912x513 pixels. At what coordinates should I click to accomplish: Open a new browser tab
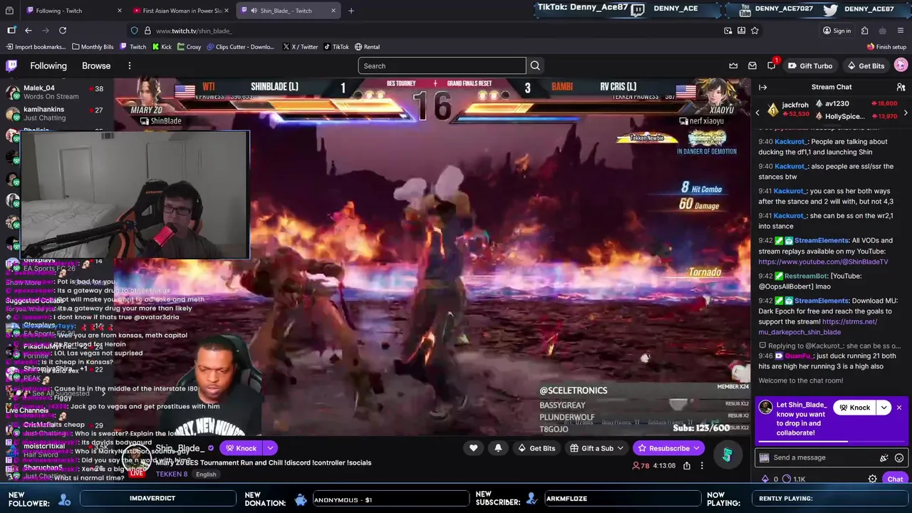351,11
